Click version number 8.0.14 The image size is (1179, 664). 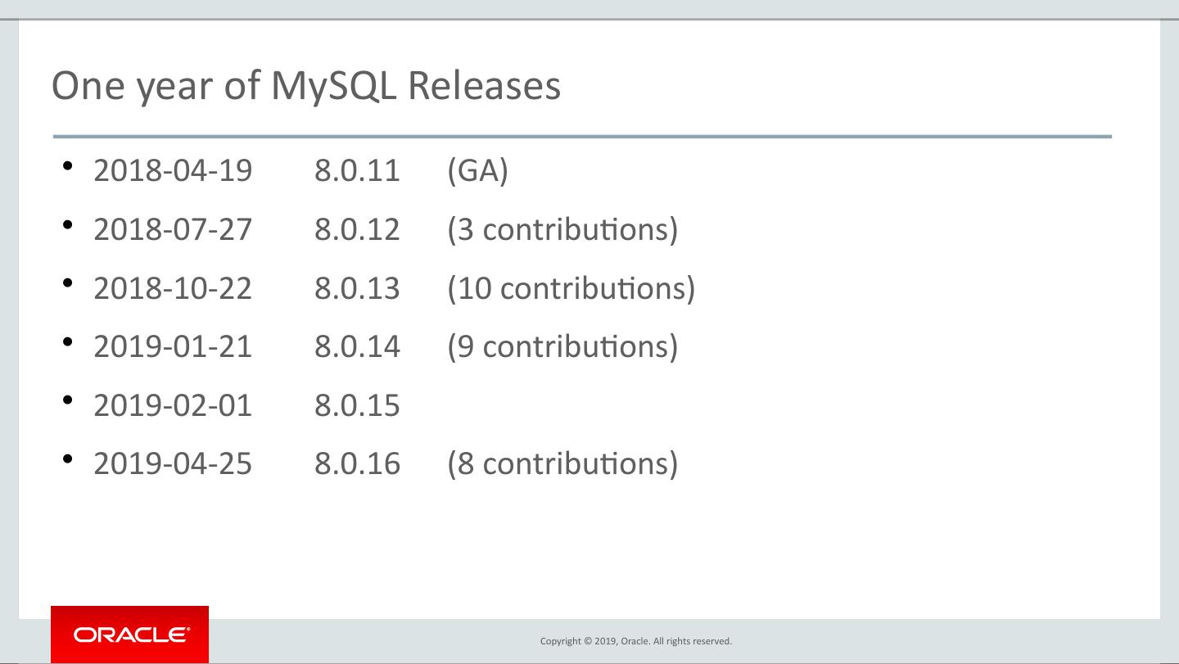357,347
